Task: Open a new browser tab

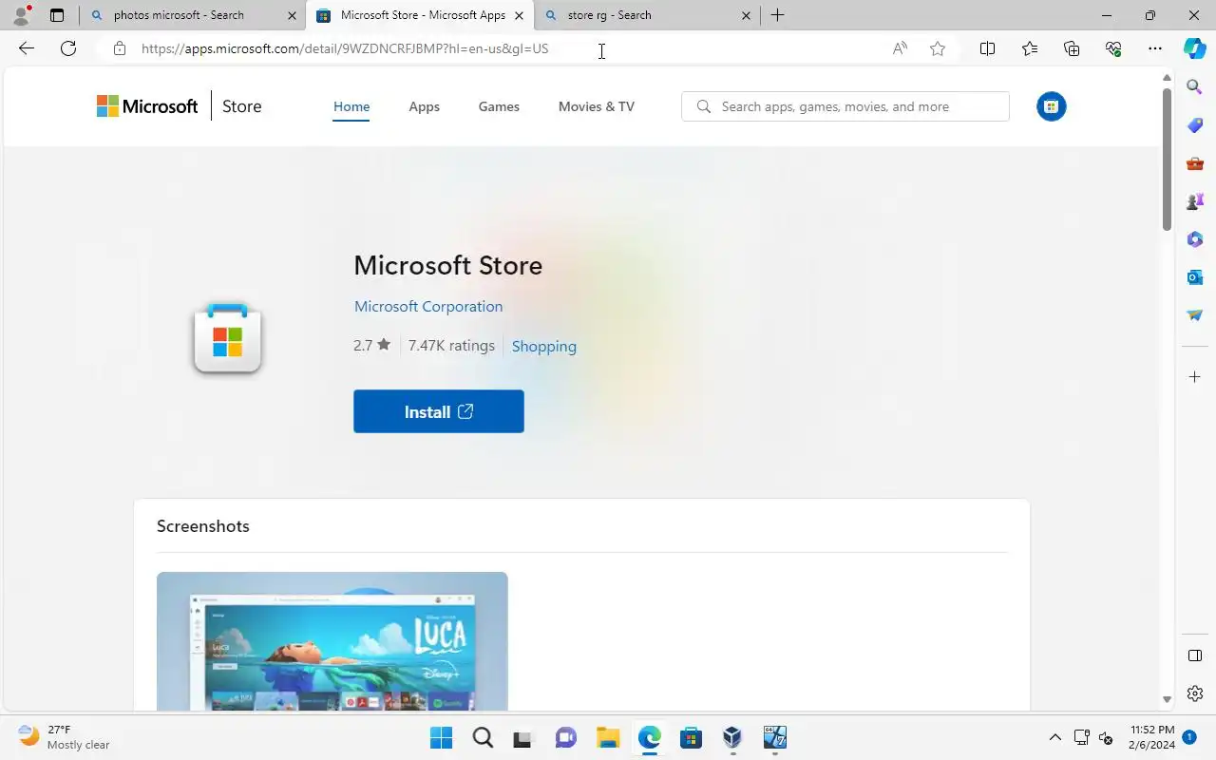Action: pyautogui.click(x=777, y=15)
